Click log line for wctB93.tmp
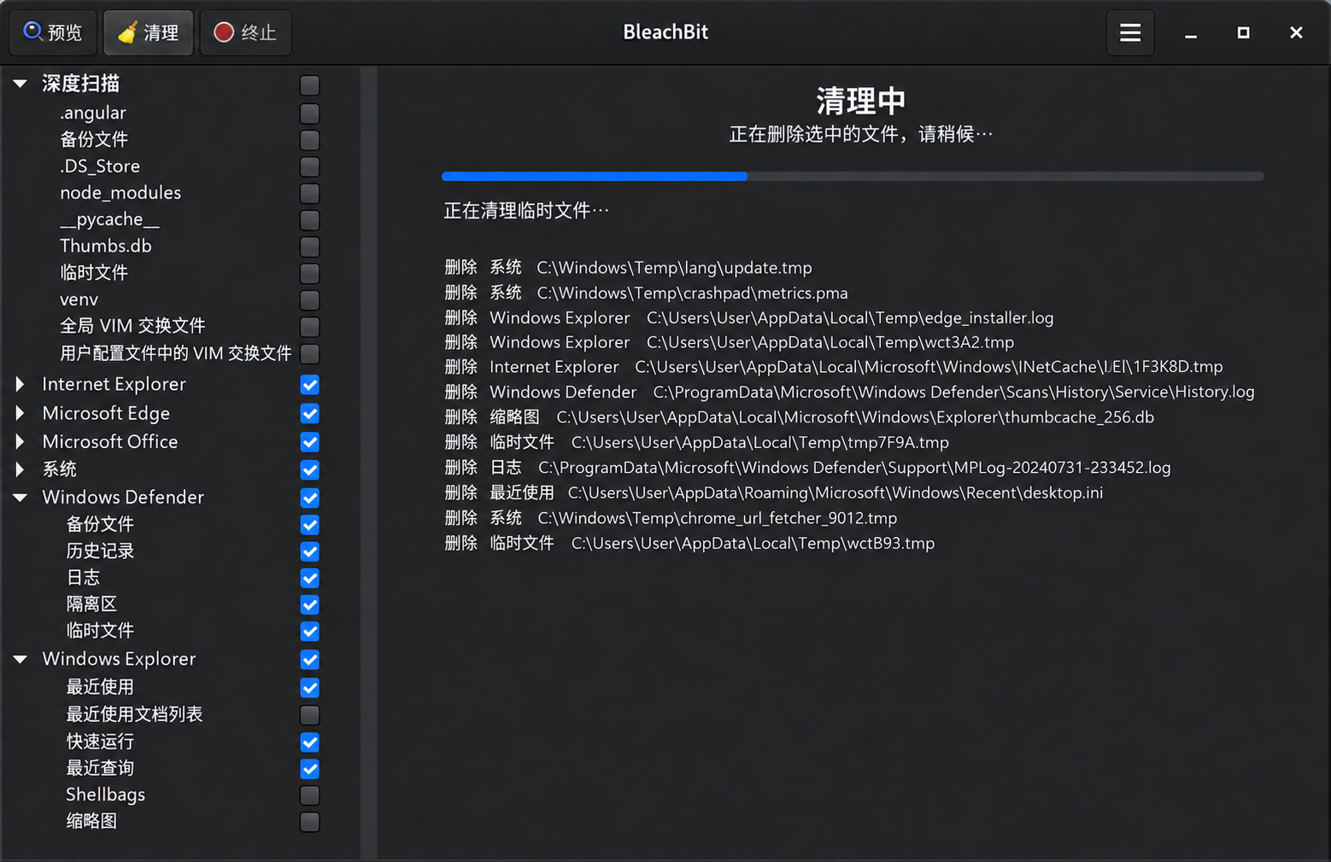This screenshot has height=862, width=1331. (x=689, y=543)
